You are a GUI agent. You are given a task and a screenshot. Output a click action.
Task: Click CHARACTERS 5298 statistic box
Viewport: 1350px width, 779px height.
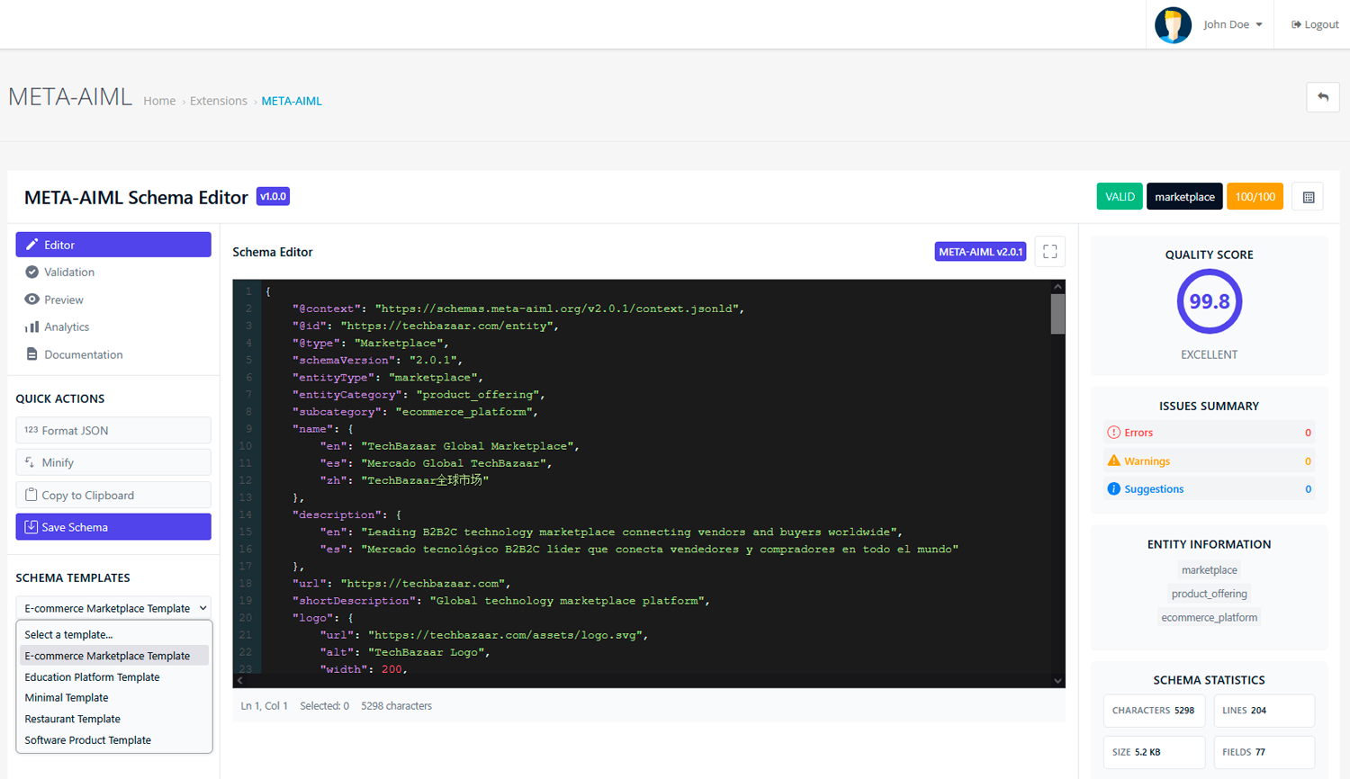(x=1154, y=711)
